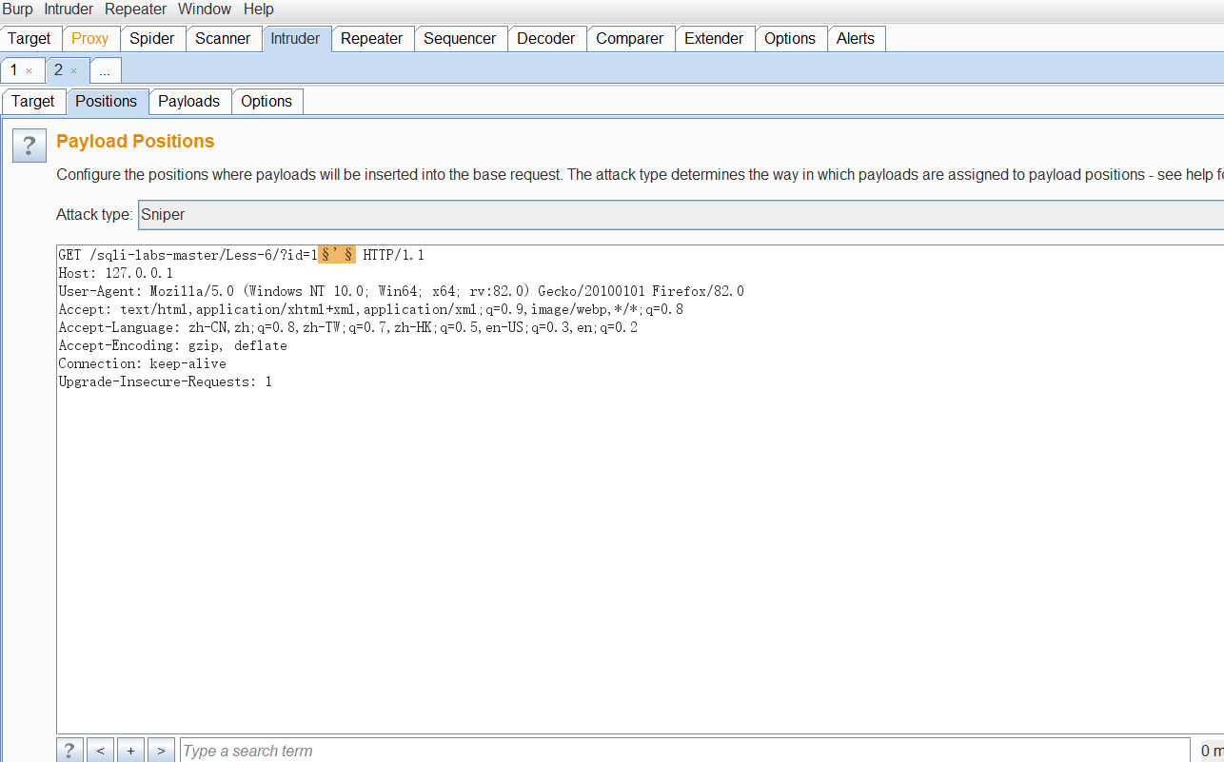Select the Decoder tab
Image resolution: width=1224 pixels, height=762 pixels.
click(x=546, y=38)
